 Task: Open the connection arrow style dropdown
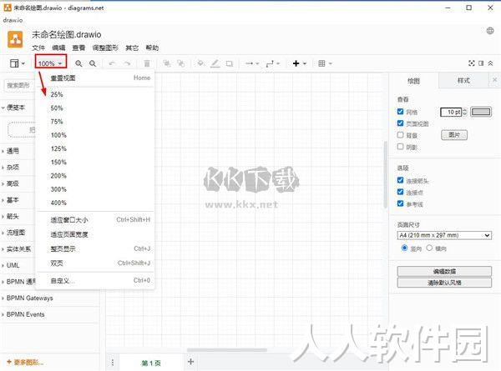(252, 63)
